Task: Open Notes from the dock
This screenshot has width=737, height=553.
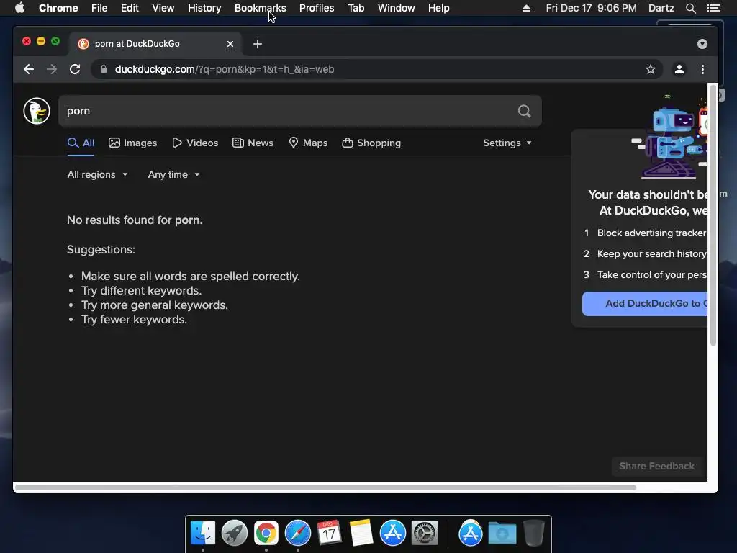Action: [x=361, y=533]
